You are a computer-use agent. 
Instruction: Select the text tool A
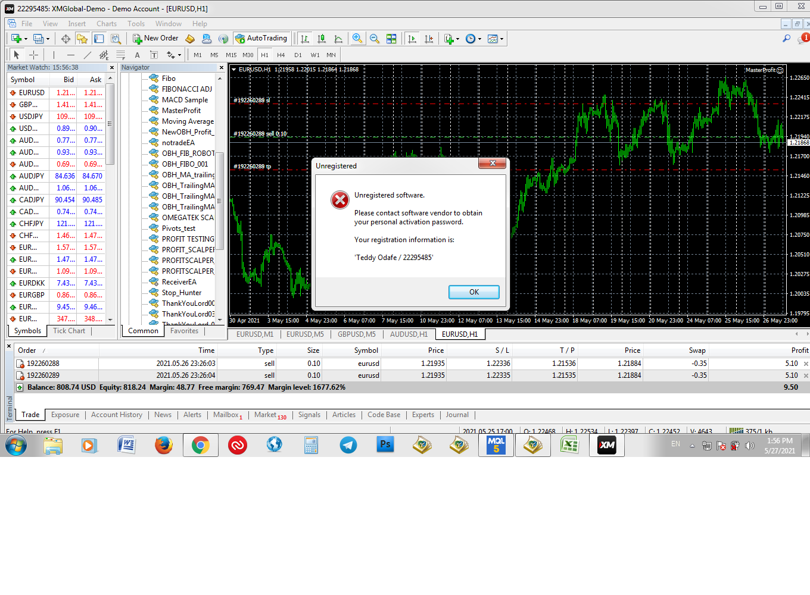tap(137, 55)
